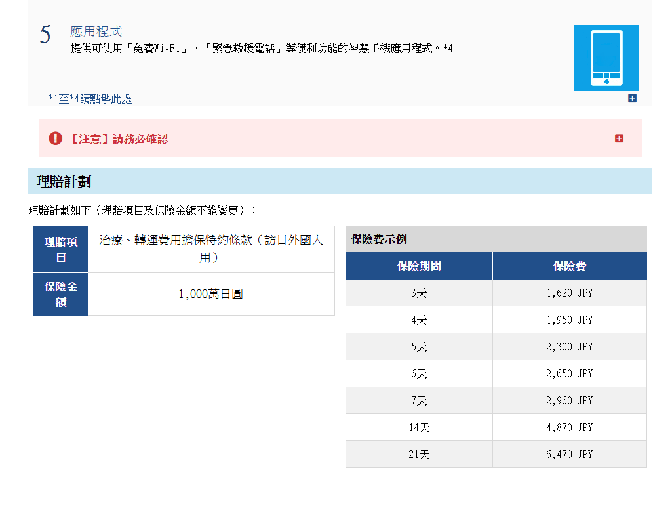Click the 4,870 JPY premium cell
This screenshot has height=523, width=672.
pyautogui.click(x=569, y=427)
